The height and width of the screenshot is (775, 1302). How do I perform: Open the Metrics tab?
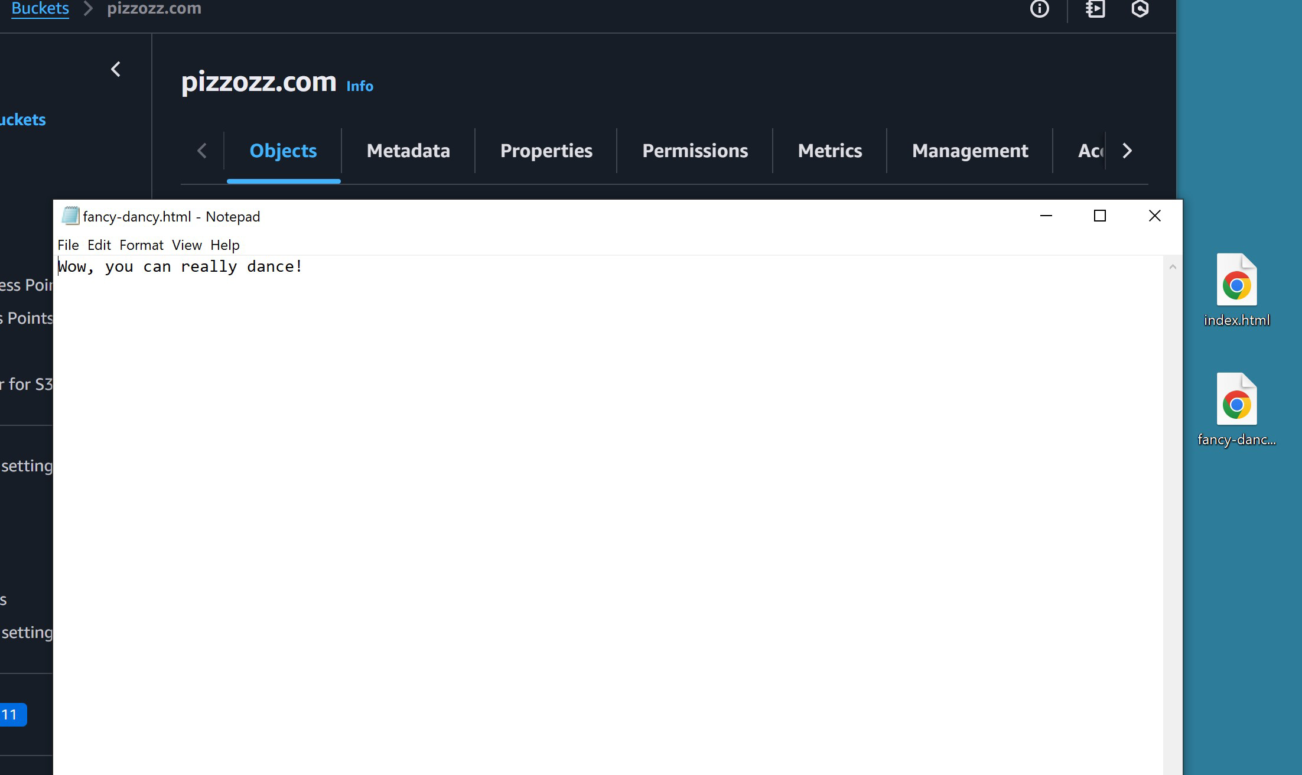click(x=829, y=151)
